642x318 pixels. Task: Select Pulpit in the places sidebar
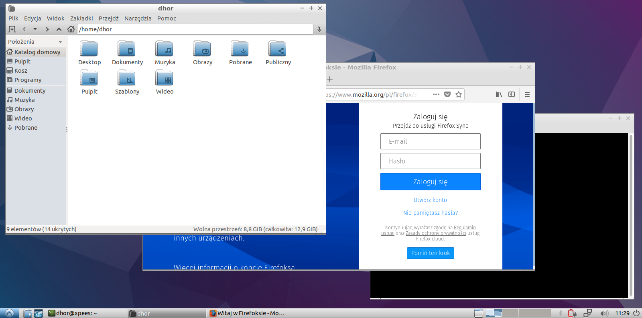(x=36, y=61)
